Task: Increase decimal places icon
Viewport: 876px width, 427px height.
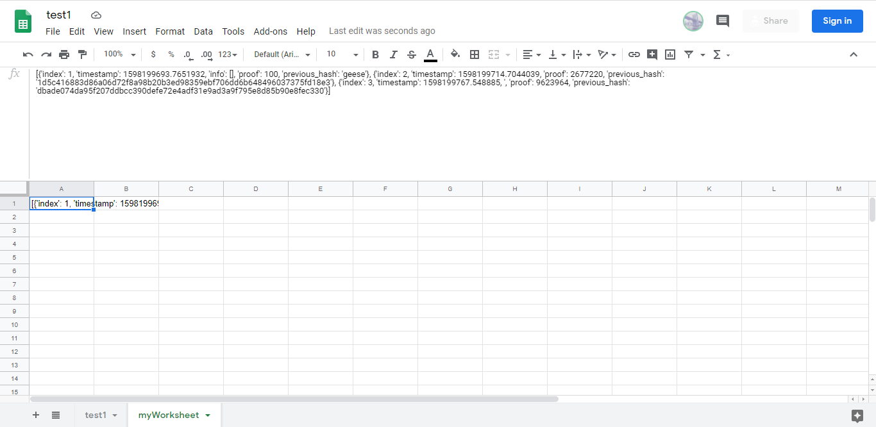Action: tap(206, 54)
